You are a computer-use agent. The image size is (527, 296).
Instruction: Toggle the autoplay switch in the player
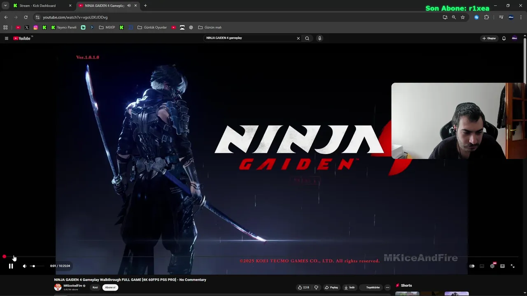click(x=472, y=266)
